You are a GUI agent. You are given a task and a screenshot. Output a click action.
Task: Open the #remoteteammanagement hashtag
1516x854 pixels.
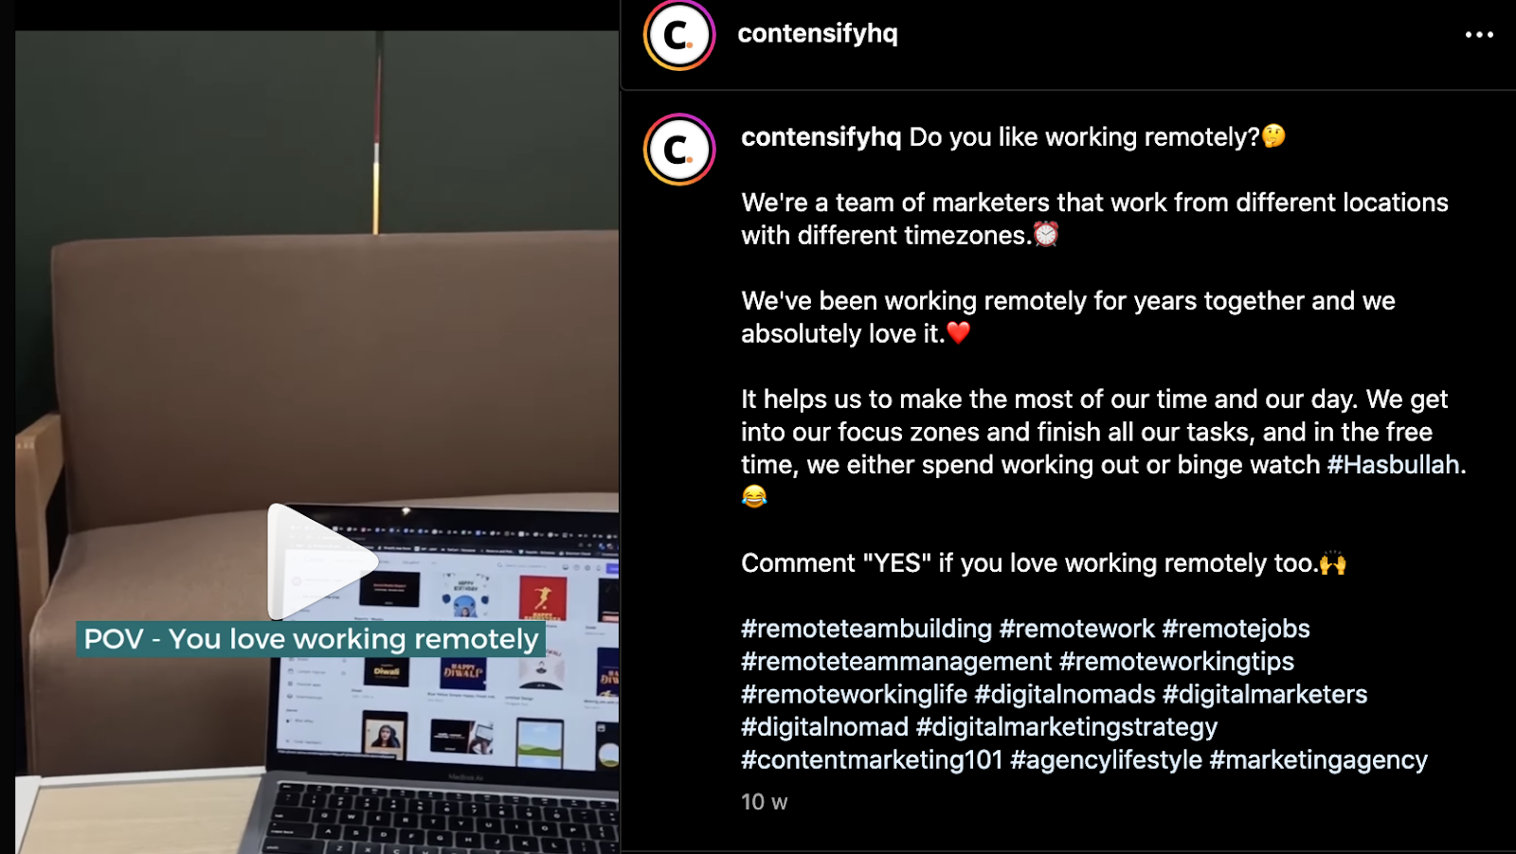896,662
